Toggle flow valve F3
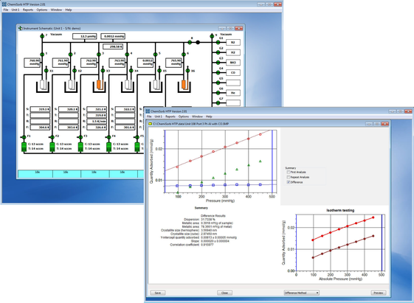The image size is (414, 303). coord(80,137)
